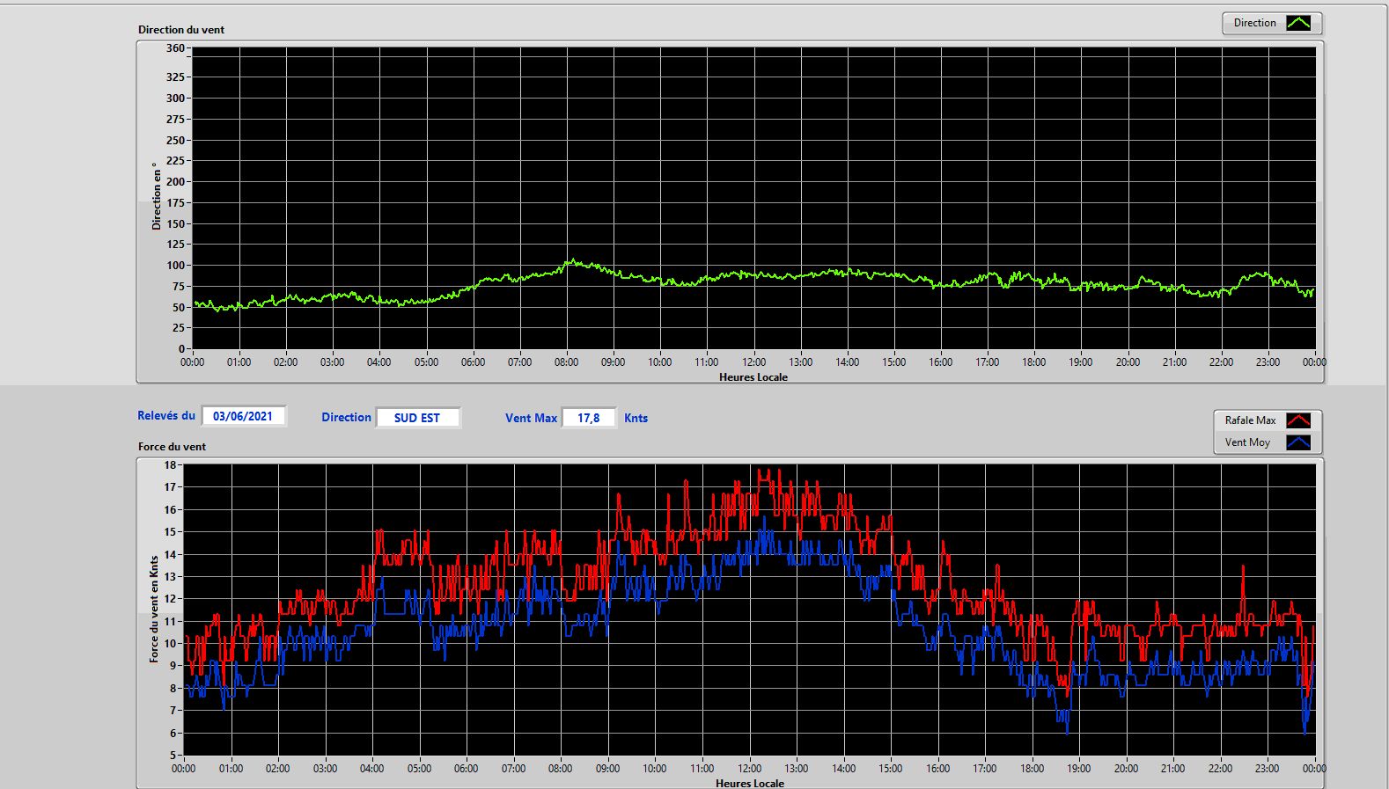Click the 12:00 tick on force chart

[749, 768]
